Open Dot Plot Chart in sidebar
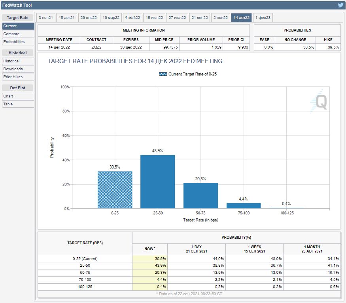 pyautogui.click(x=18, y=96)
